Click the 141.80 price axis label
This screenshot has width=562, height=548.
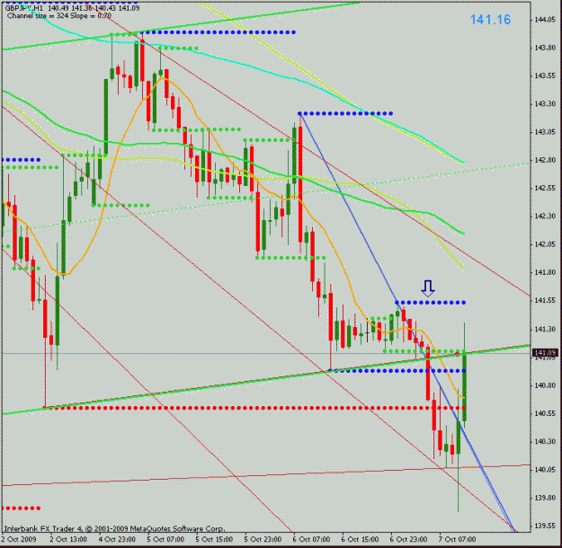point(545,272)
